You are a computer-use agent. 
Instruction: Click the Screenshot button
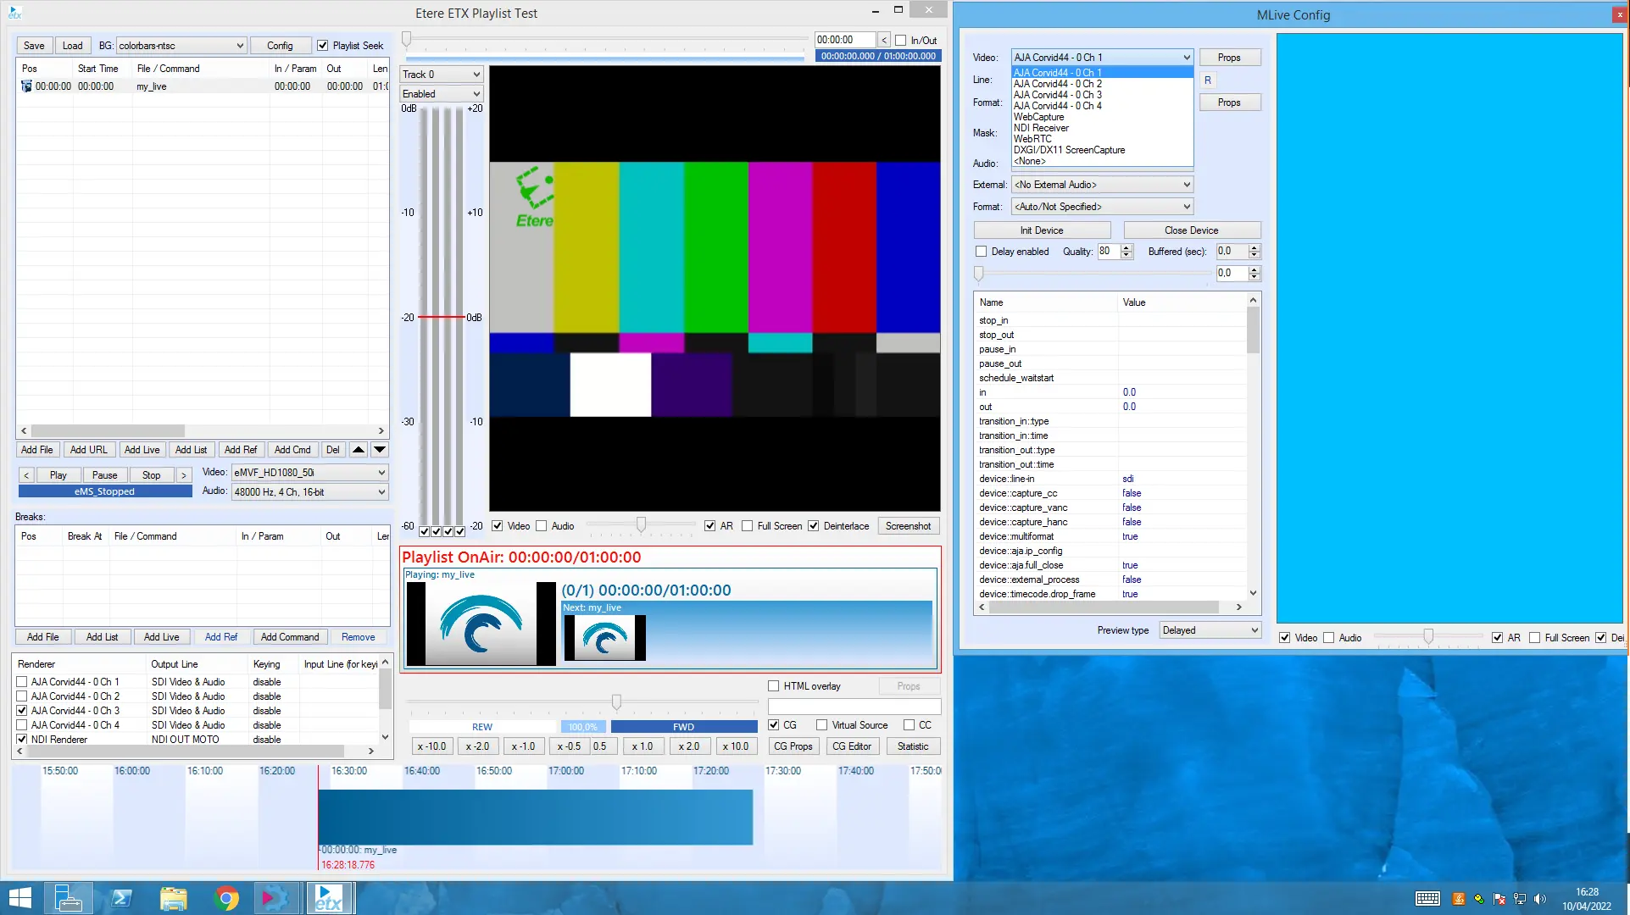[908, 526]
